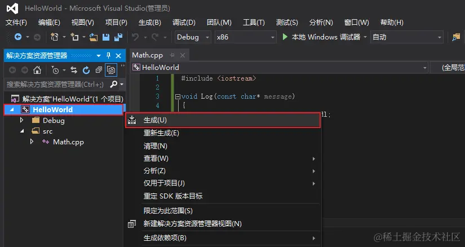Select the 解决方案"HelloWorld" solution node
The height and width of the screenshot is (247, 465).
[x=67, y=99]
